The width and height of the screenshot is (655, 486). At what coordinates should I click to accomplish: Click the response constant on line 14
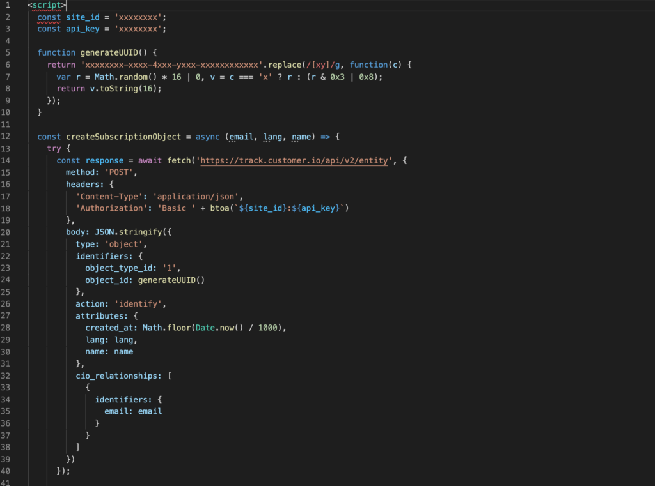(x=104, y=160)
